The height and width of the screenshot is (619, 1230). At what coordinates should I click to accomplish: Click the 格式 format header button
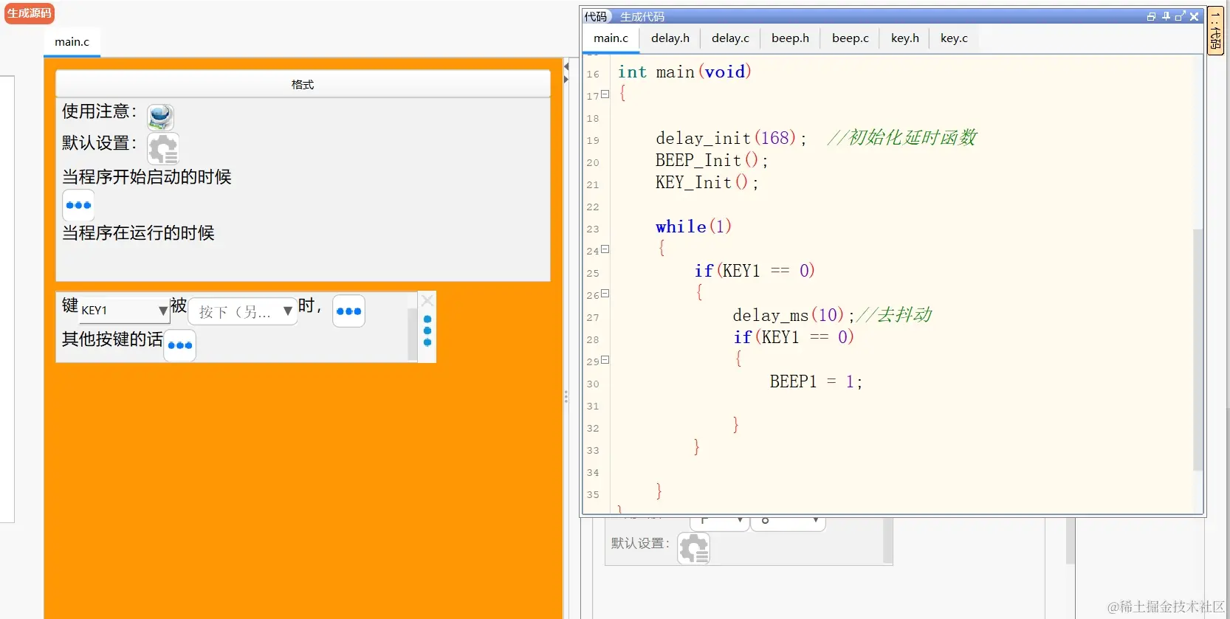click(x=303, y=84)
